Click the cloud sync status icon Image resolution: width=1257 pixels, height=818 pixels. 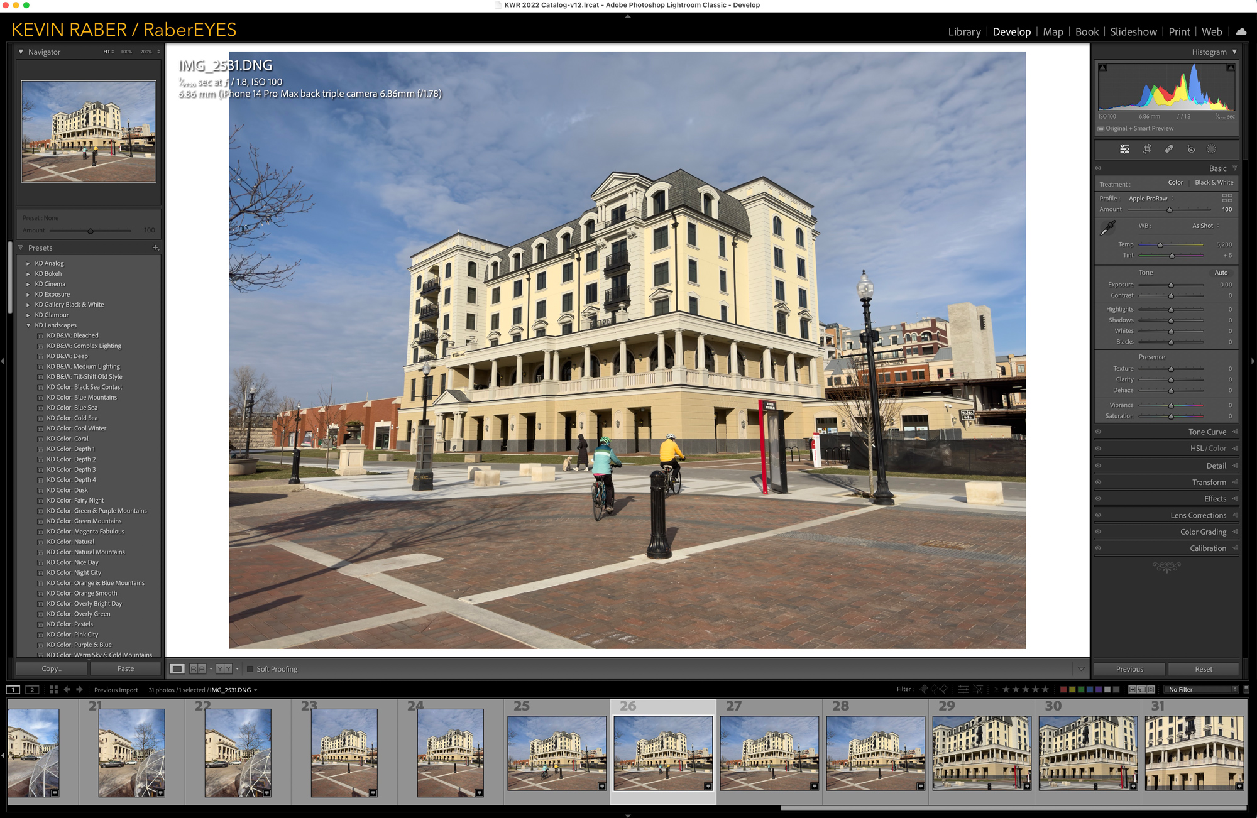[1241, 31]
